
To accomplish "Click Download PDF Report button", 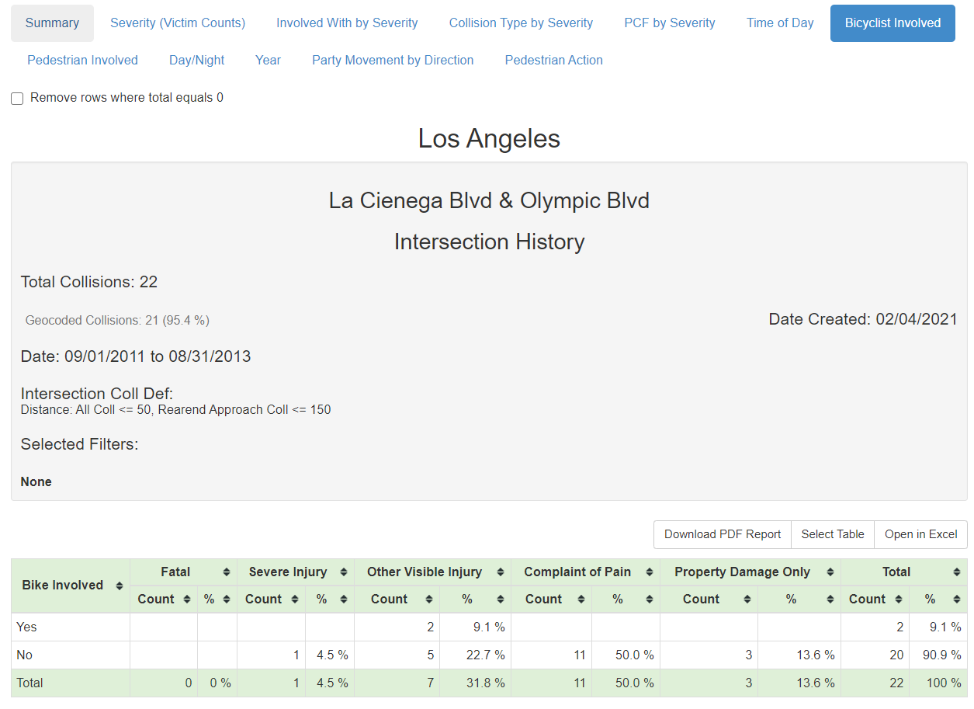I will pyautogui.click(x=723, y=534).
